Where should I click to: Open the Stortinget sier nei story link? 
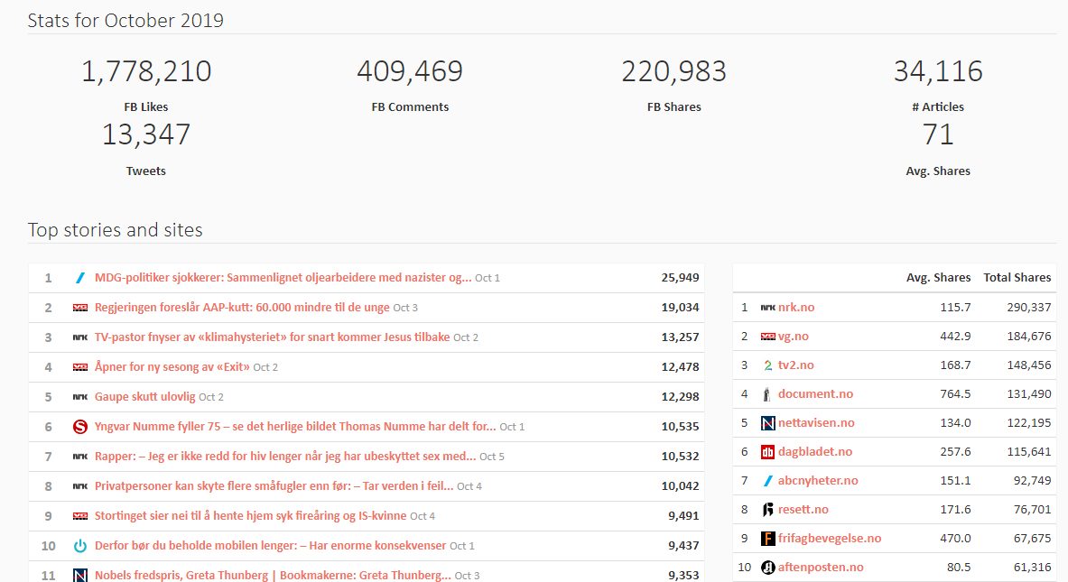coord(250,516)
